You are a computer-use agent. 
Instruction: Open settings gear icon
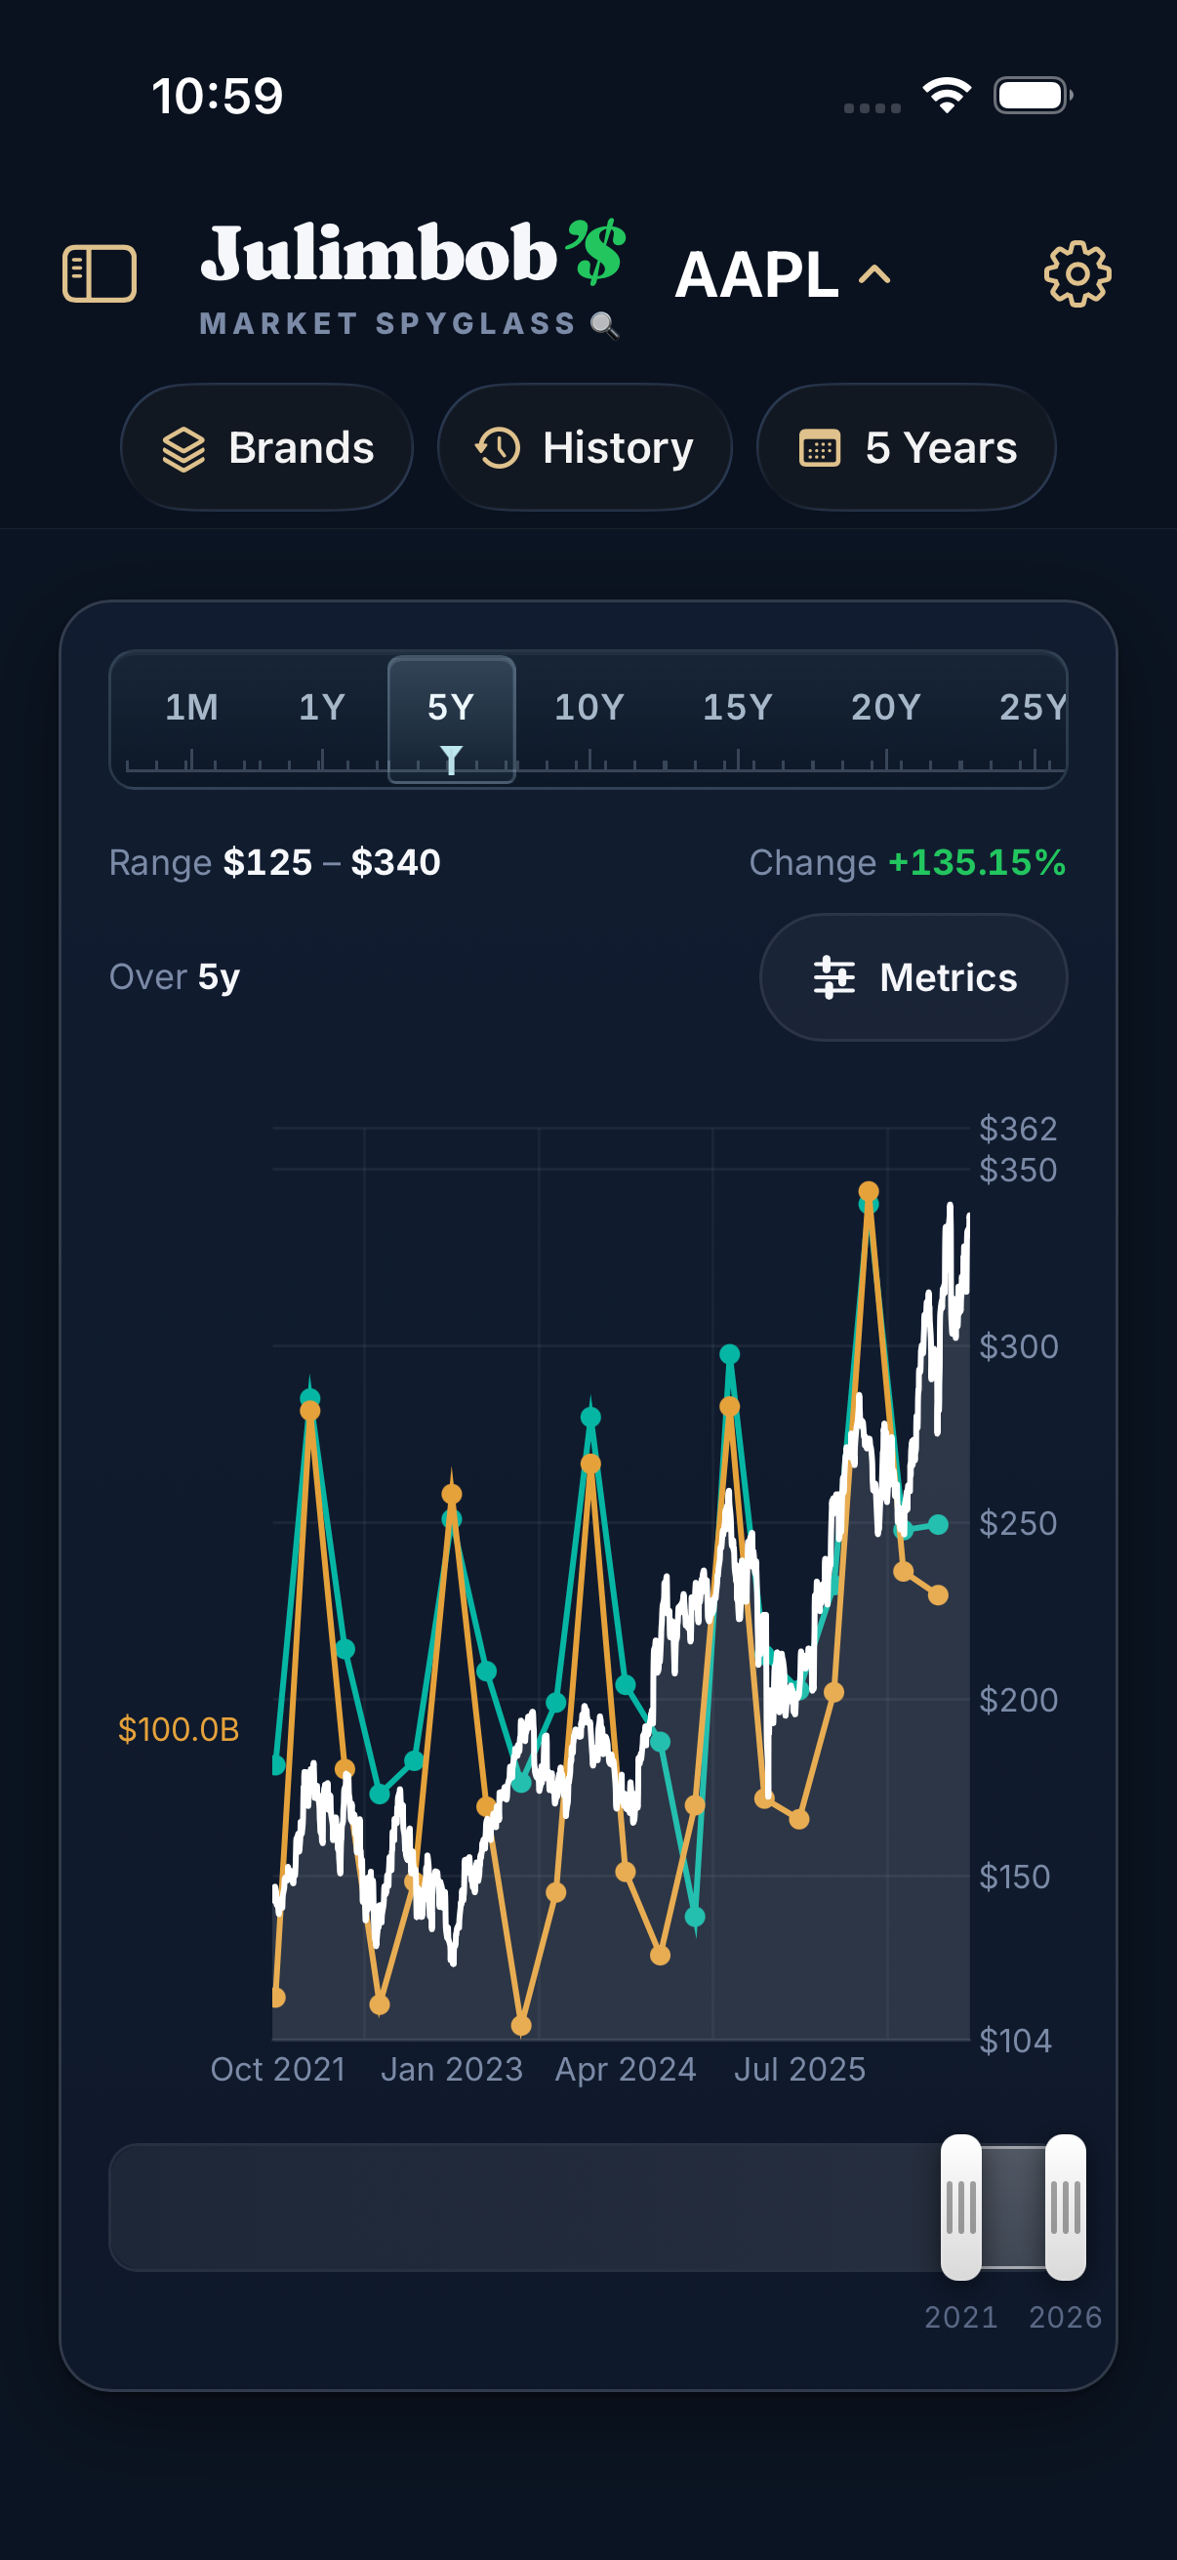[x=1076, y=273]
